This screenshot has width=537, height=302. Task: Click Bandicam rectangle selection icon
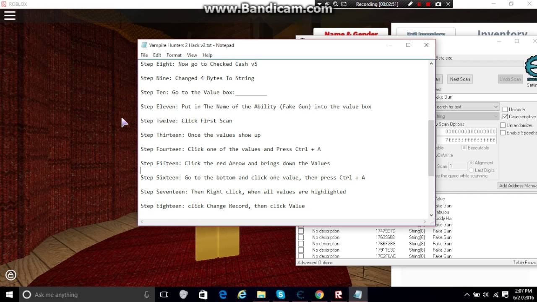pos(344,4)
